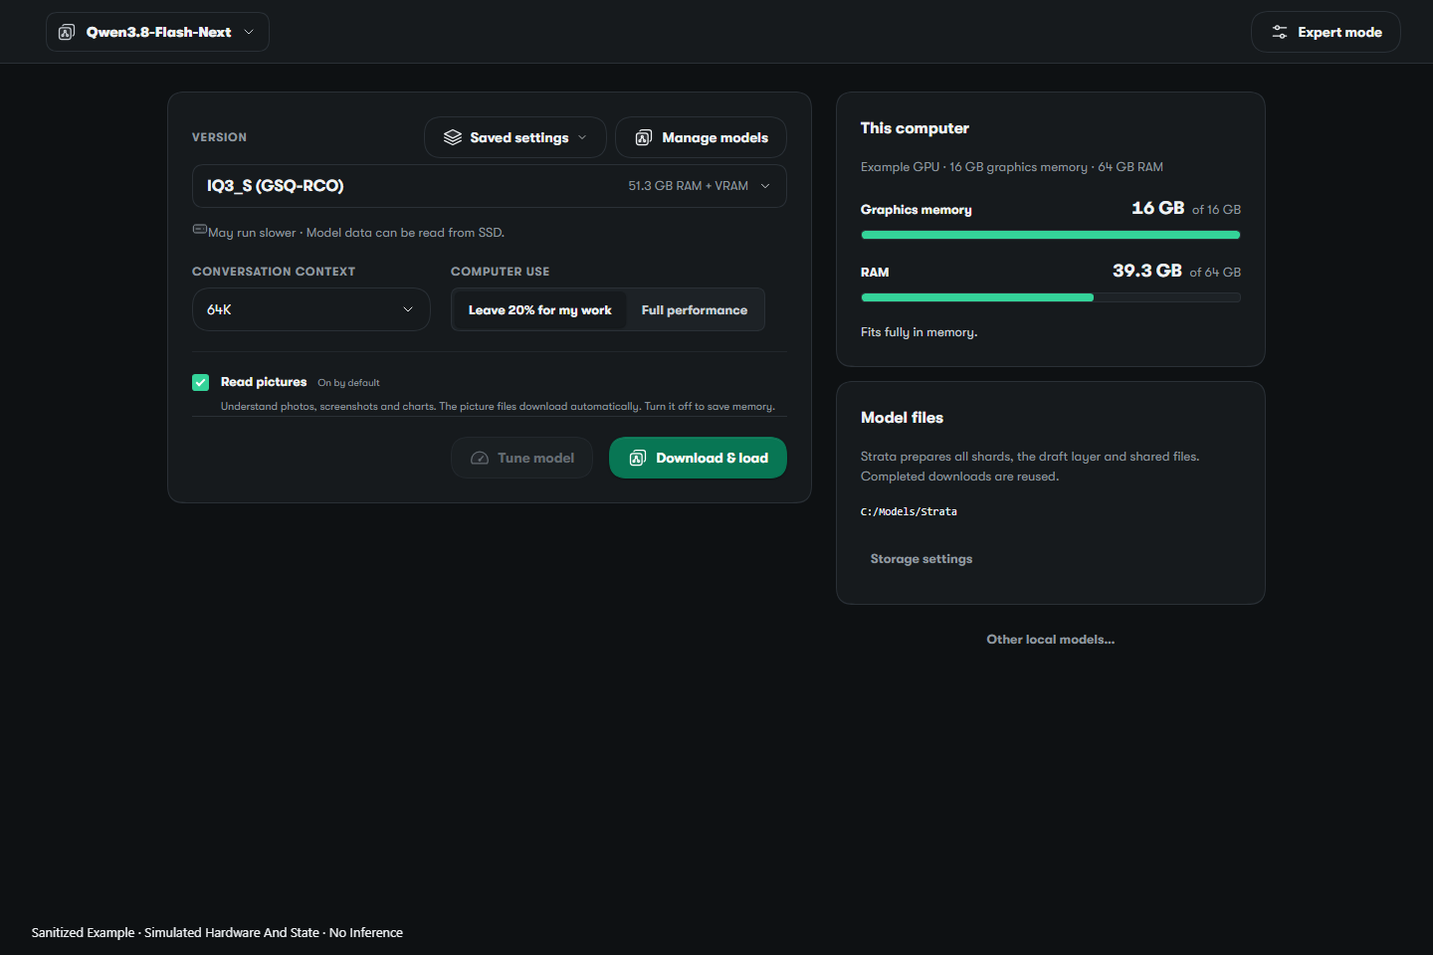This screenshot has height=955, width=1433.
Task: Open the IQ3_S (GSQ-RCO) version dropdown
Action: tap(490, 186)
